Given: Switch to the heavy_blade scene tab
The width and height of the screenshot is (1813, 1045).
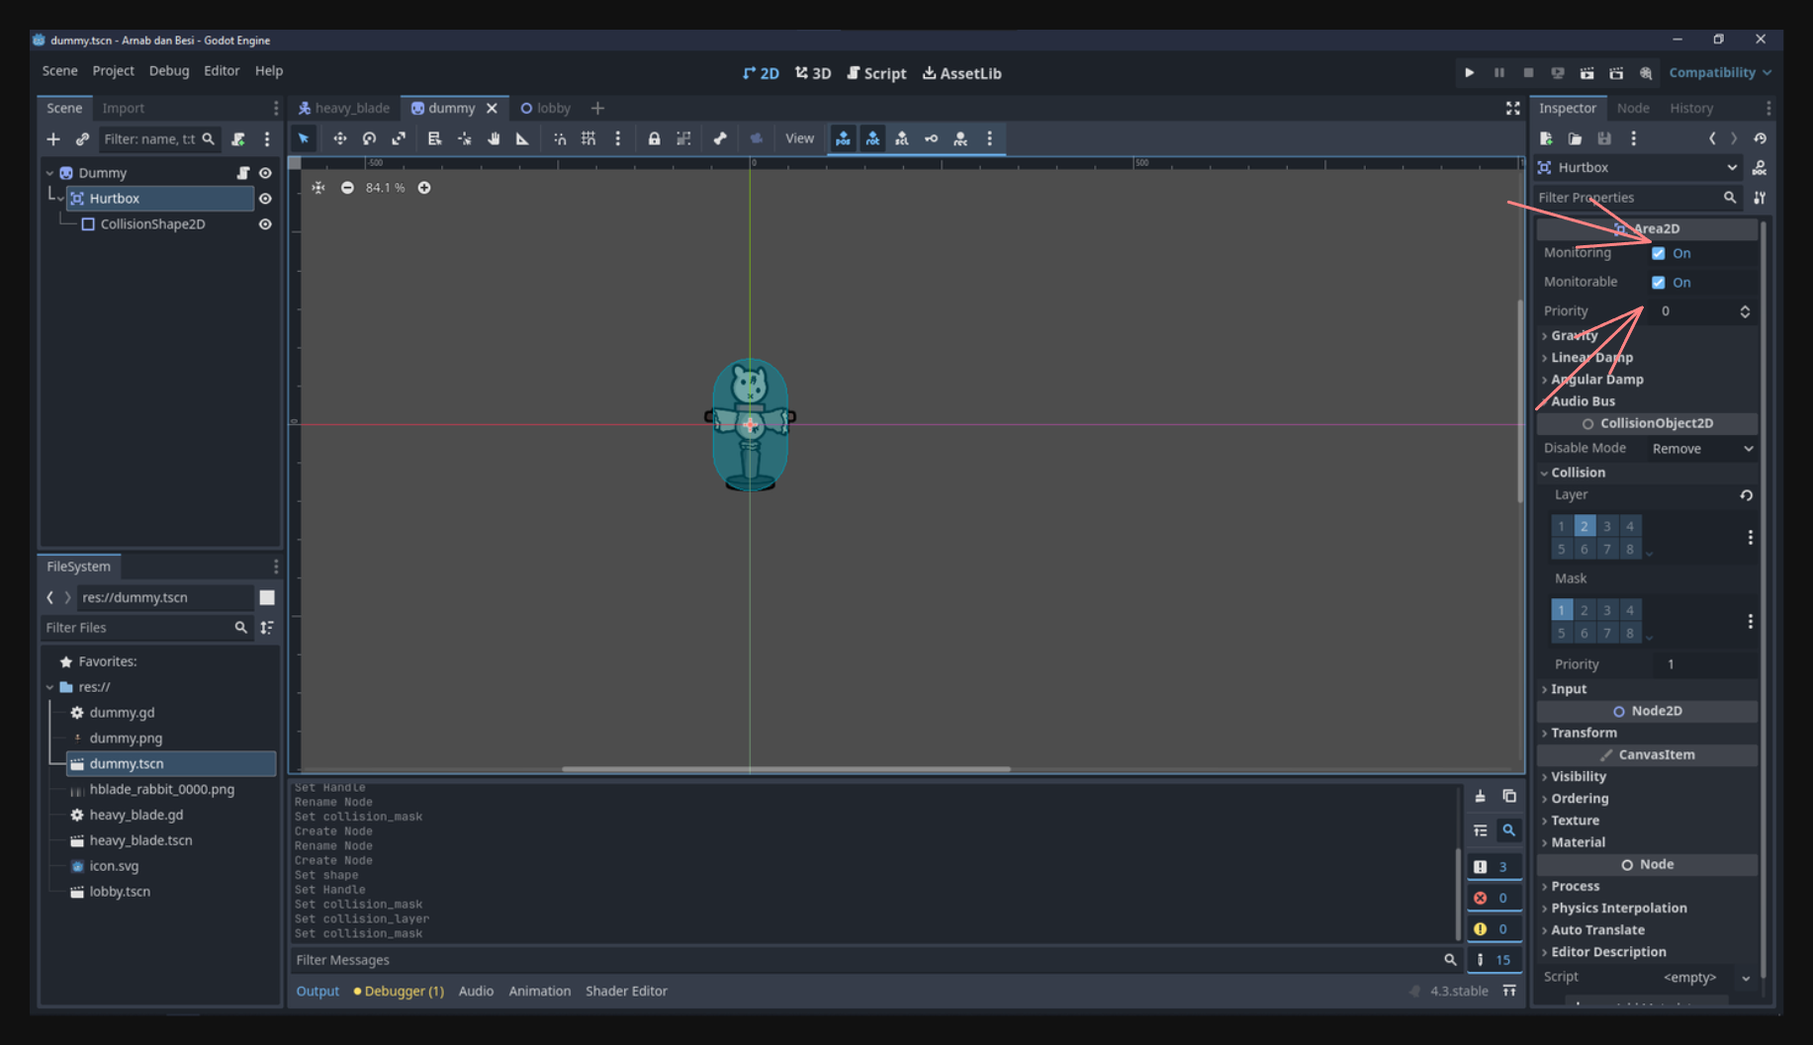Looking at the screenshot, I should pyautogui.click(x=343, y=108).
